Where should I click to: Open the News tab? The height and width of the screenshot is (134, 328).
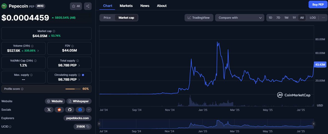[x=145, y=6]
